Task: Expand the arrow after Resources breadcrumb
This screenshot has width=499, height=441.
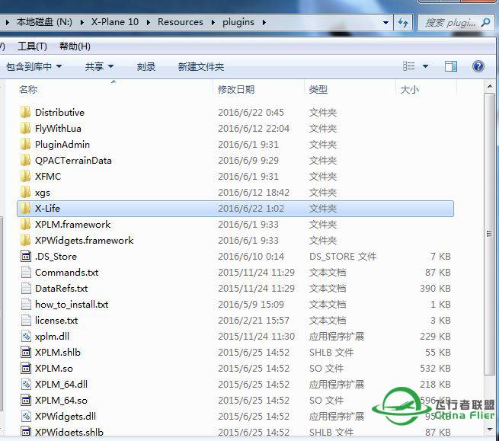Action: click(x=213, y=22)
